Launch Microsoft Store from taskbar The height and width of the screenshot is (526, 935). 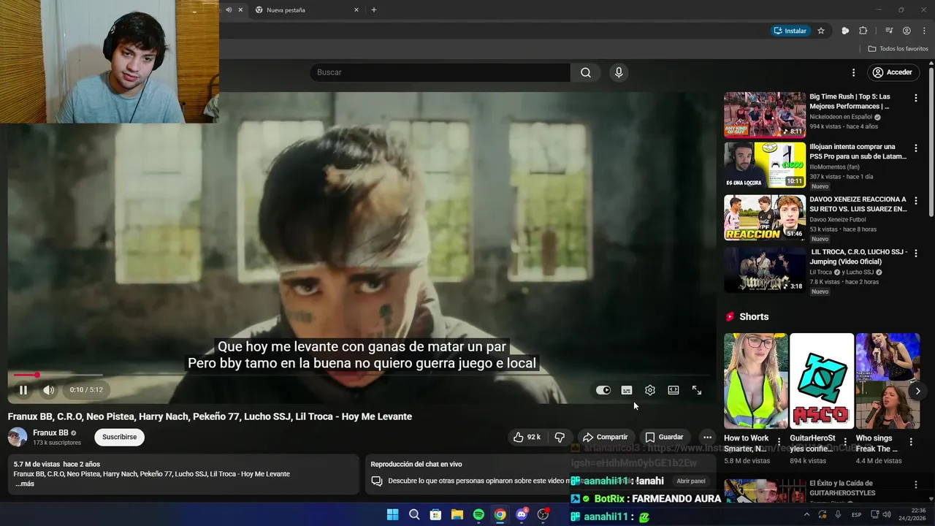pyautogui.click(x=435, y=515)
